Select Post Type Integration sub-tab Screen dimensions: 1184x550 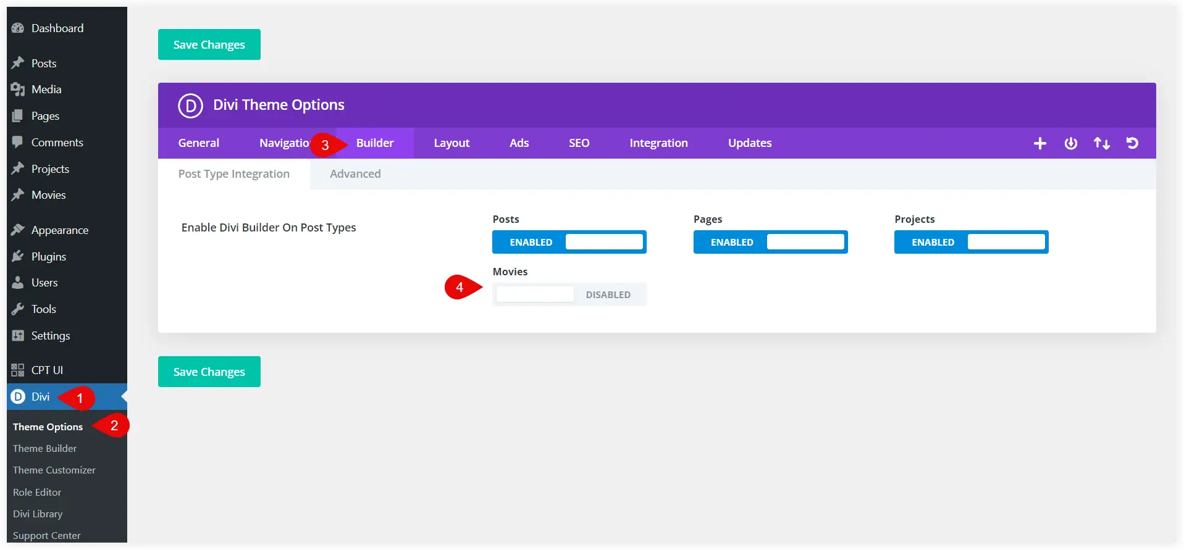coord(234,174)
